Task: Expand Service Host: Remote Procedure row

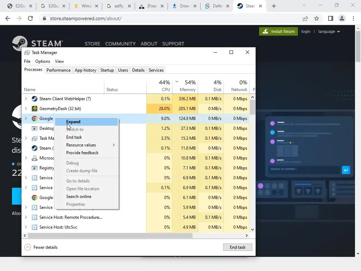Action: 26,217
